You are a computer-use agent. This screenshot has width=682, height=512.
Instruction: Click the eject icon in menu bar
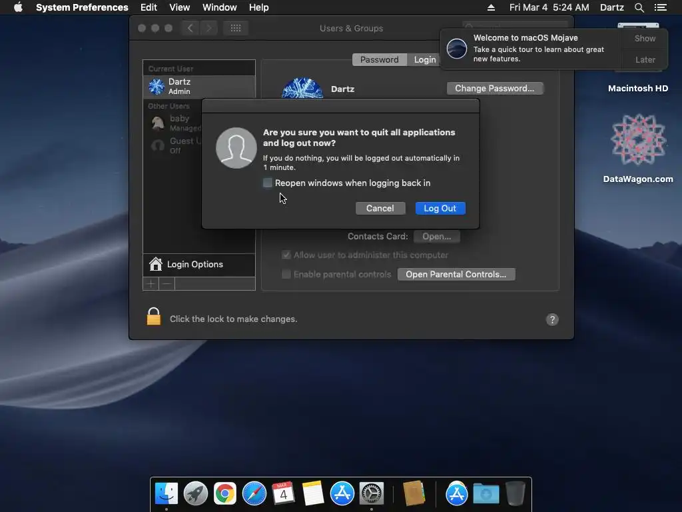point(491,7)
